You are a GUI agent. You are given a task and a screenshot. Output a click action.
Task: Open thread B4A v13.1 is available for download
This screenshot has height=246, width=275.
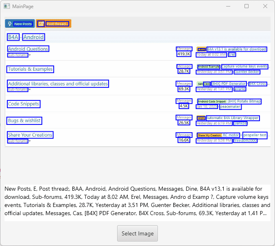point(237,49)
